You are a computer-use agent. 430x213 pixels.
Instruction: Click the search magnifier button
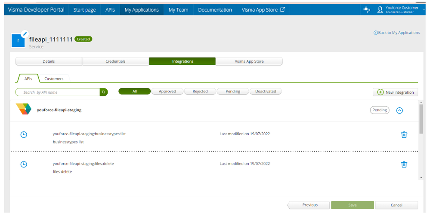[x=104, y=92]
